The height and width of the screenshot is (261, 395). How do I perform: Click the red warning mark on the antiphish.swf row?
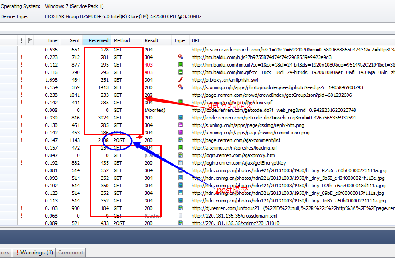point(21,80)
